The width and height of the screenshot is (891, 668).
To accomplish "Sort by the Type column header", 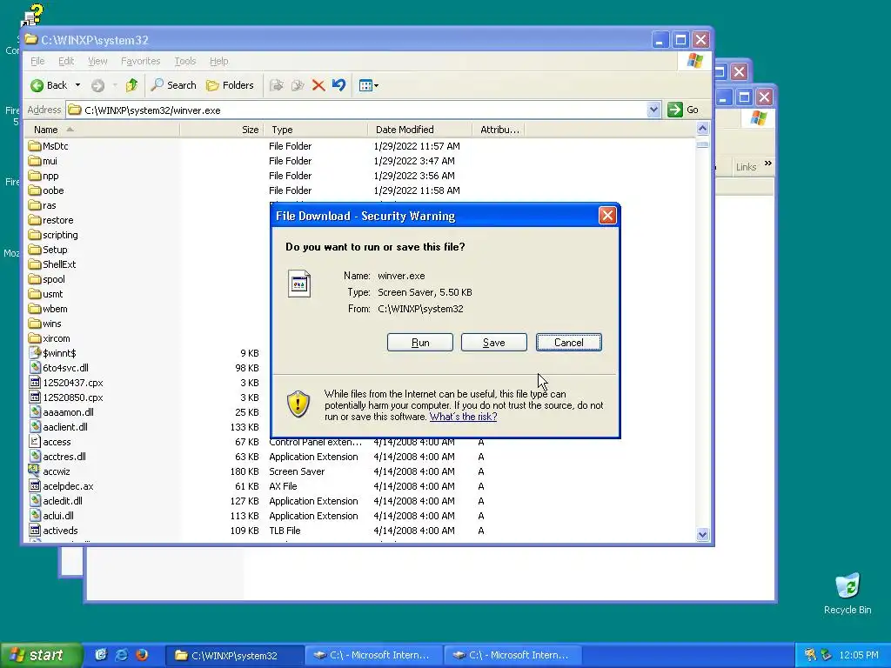I will coord(315,130).
